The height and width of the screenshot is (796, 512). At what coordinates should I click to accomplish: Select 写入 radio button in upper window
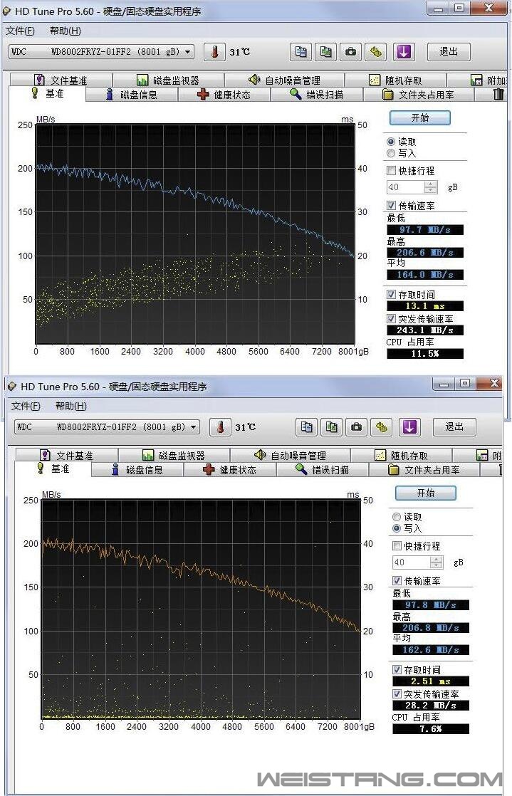coord(391,153)
